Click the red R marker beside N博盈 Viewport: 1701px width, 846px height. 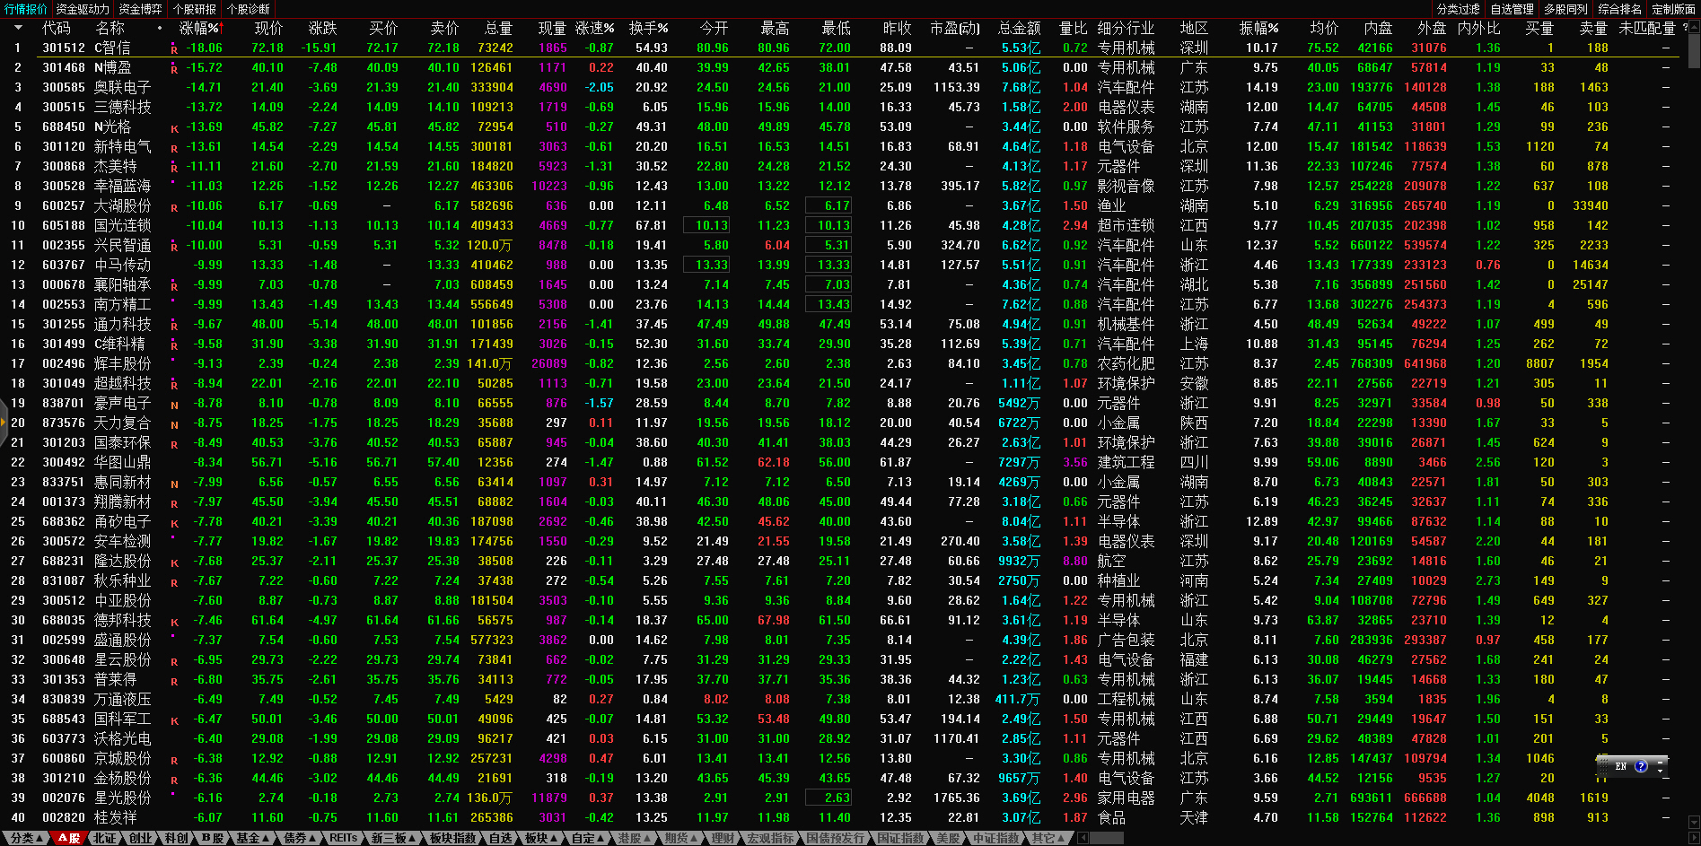[174, 69]
